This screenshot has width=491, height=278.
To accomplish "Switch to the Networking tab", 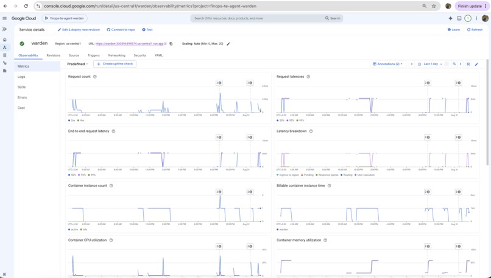I will pos(116,55).
